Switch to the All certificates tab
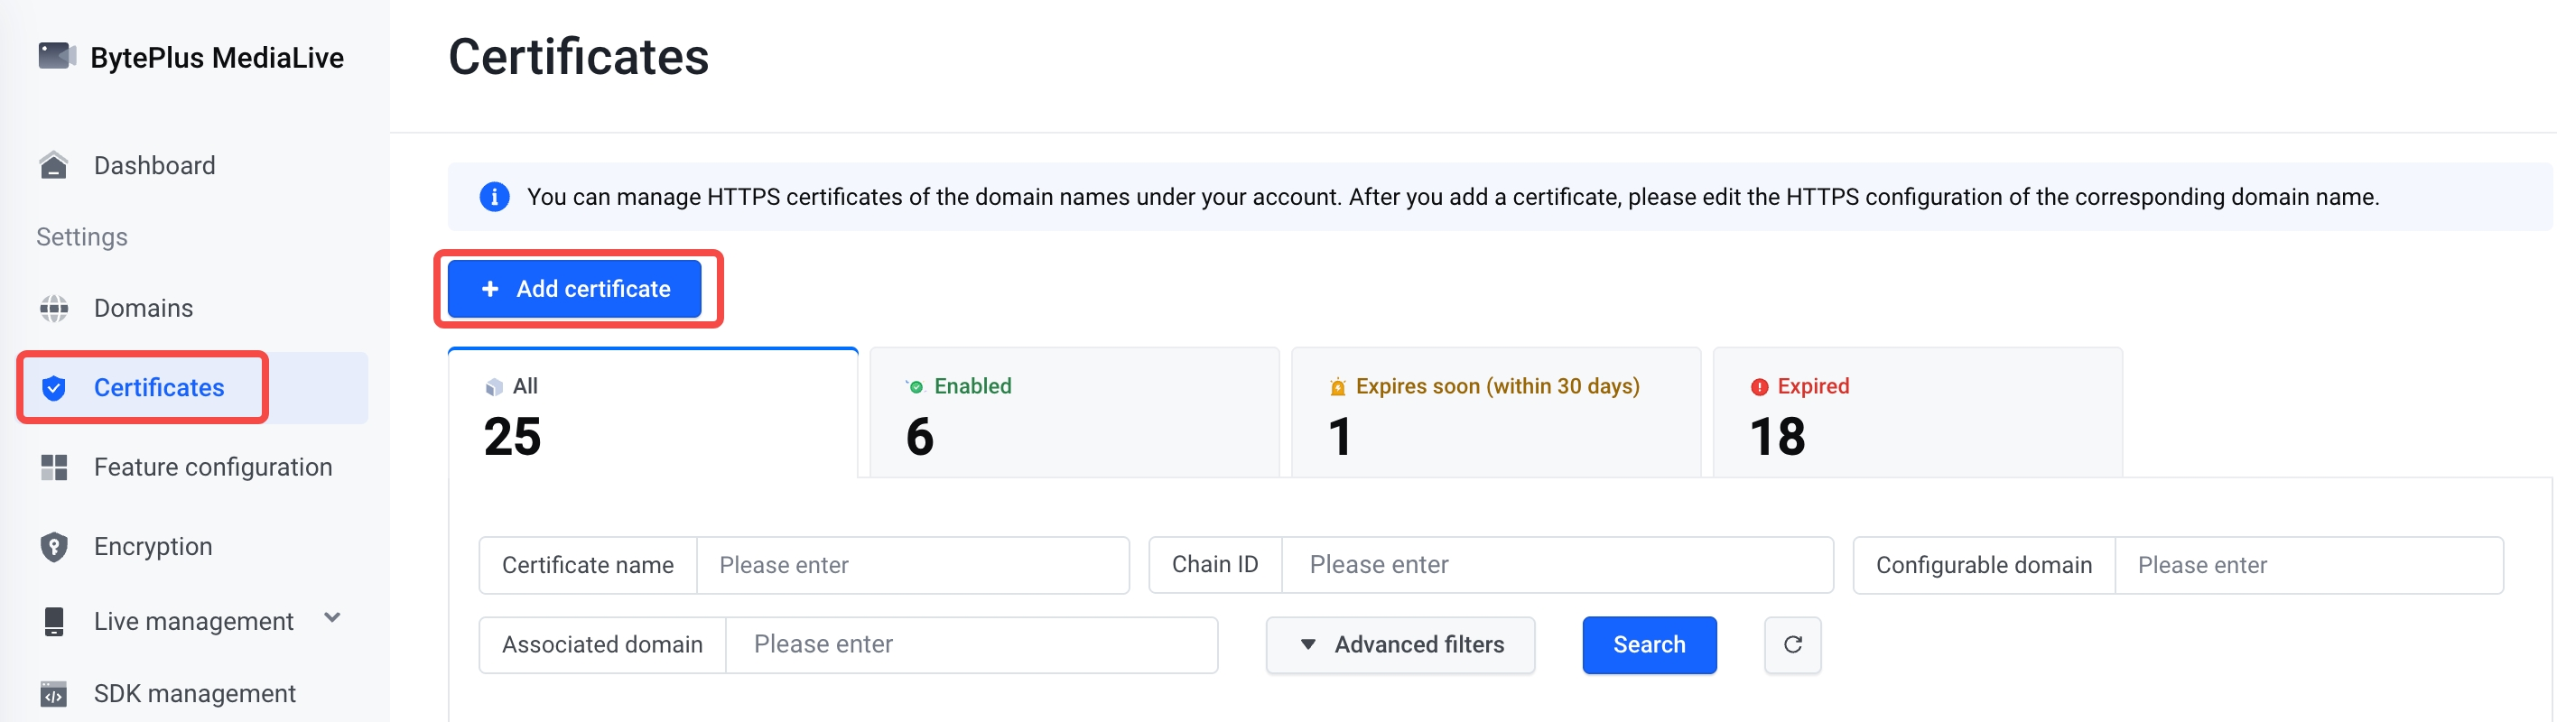 [652, 412]
